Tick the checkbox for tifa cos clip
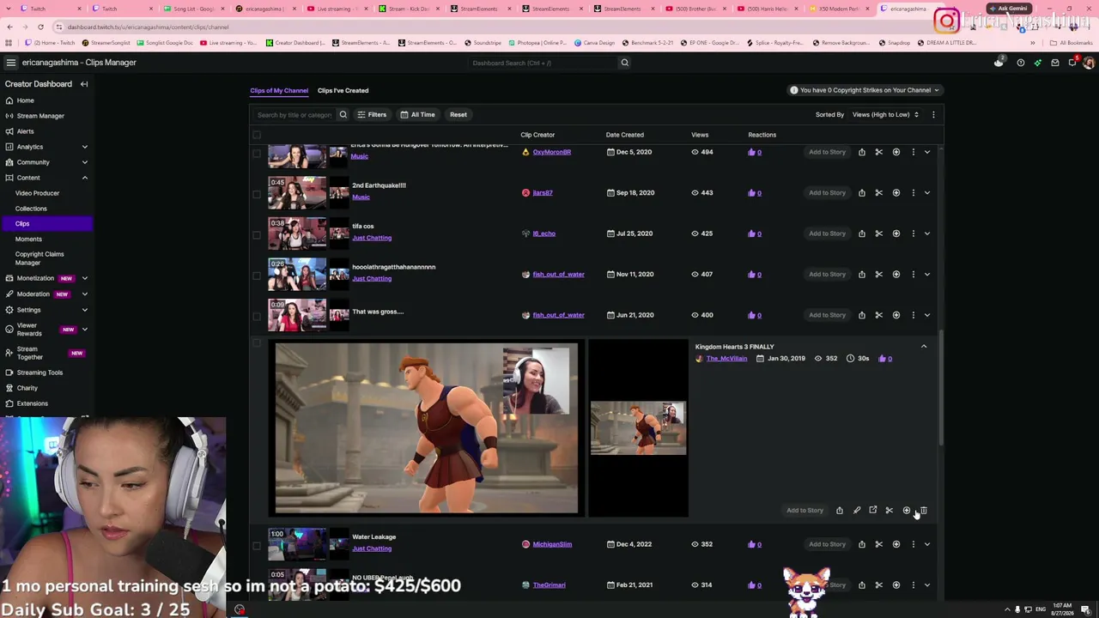The height and width of the screenshot is (618, 1099). pyautogui.click(x=257, y=233)
